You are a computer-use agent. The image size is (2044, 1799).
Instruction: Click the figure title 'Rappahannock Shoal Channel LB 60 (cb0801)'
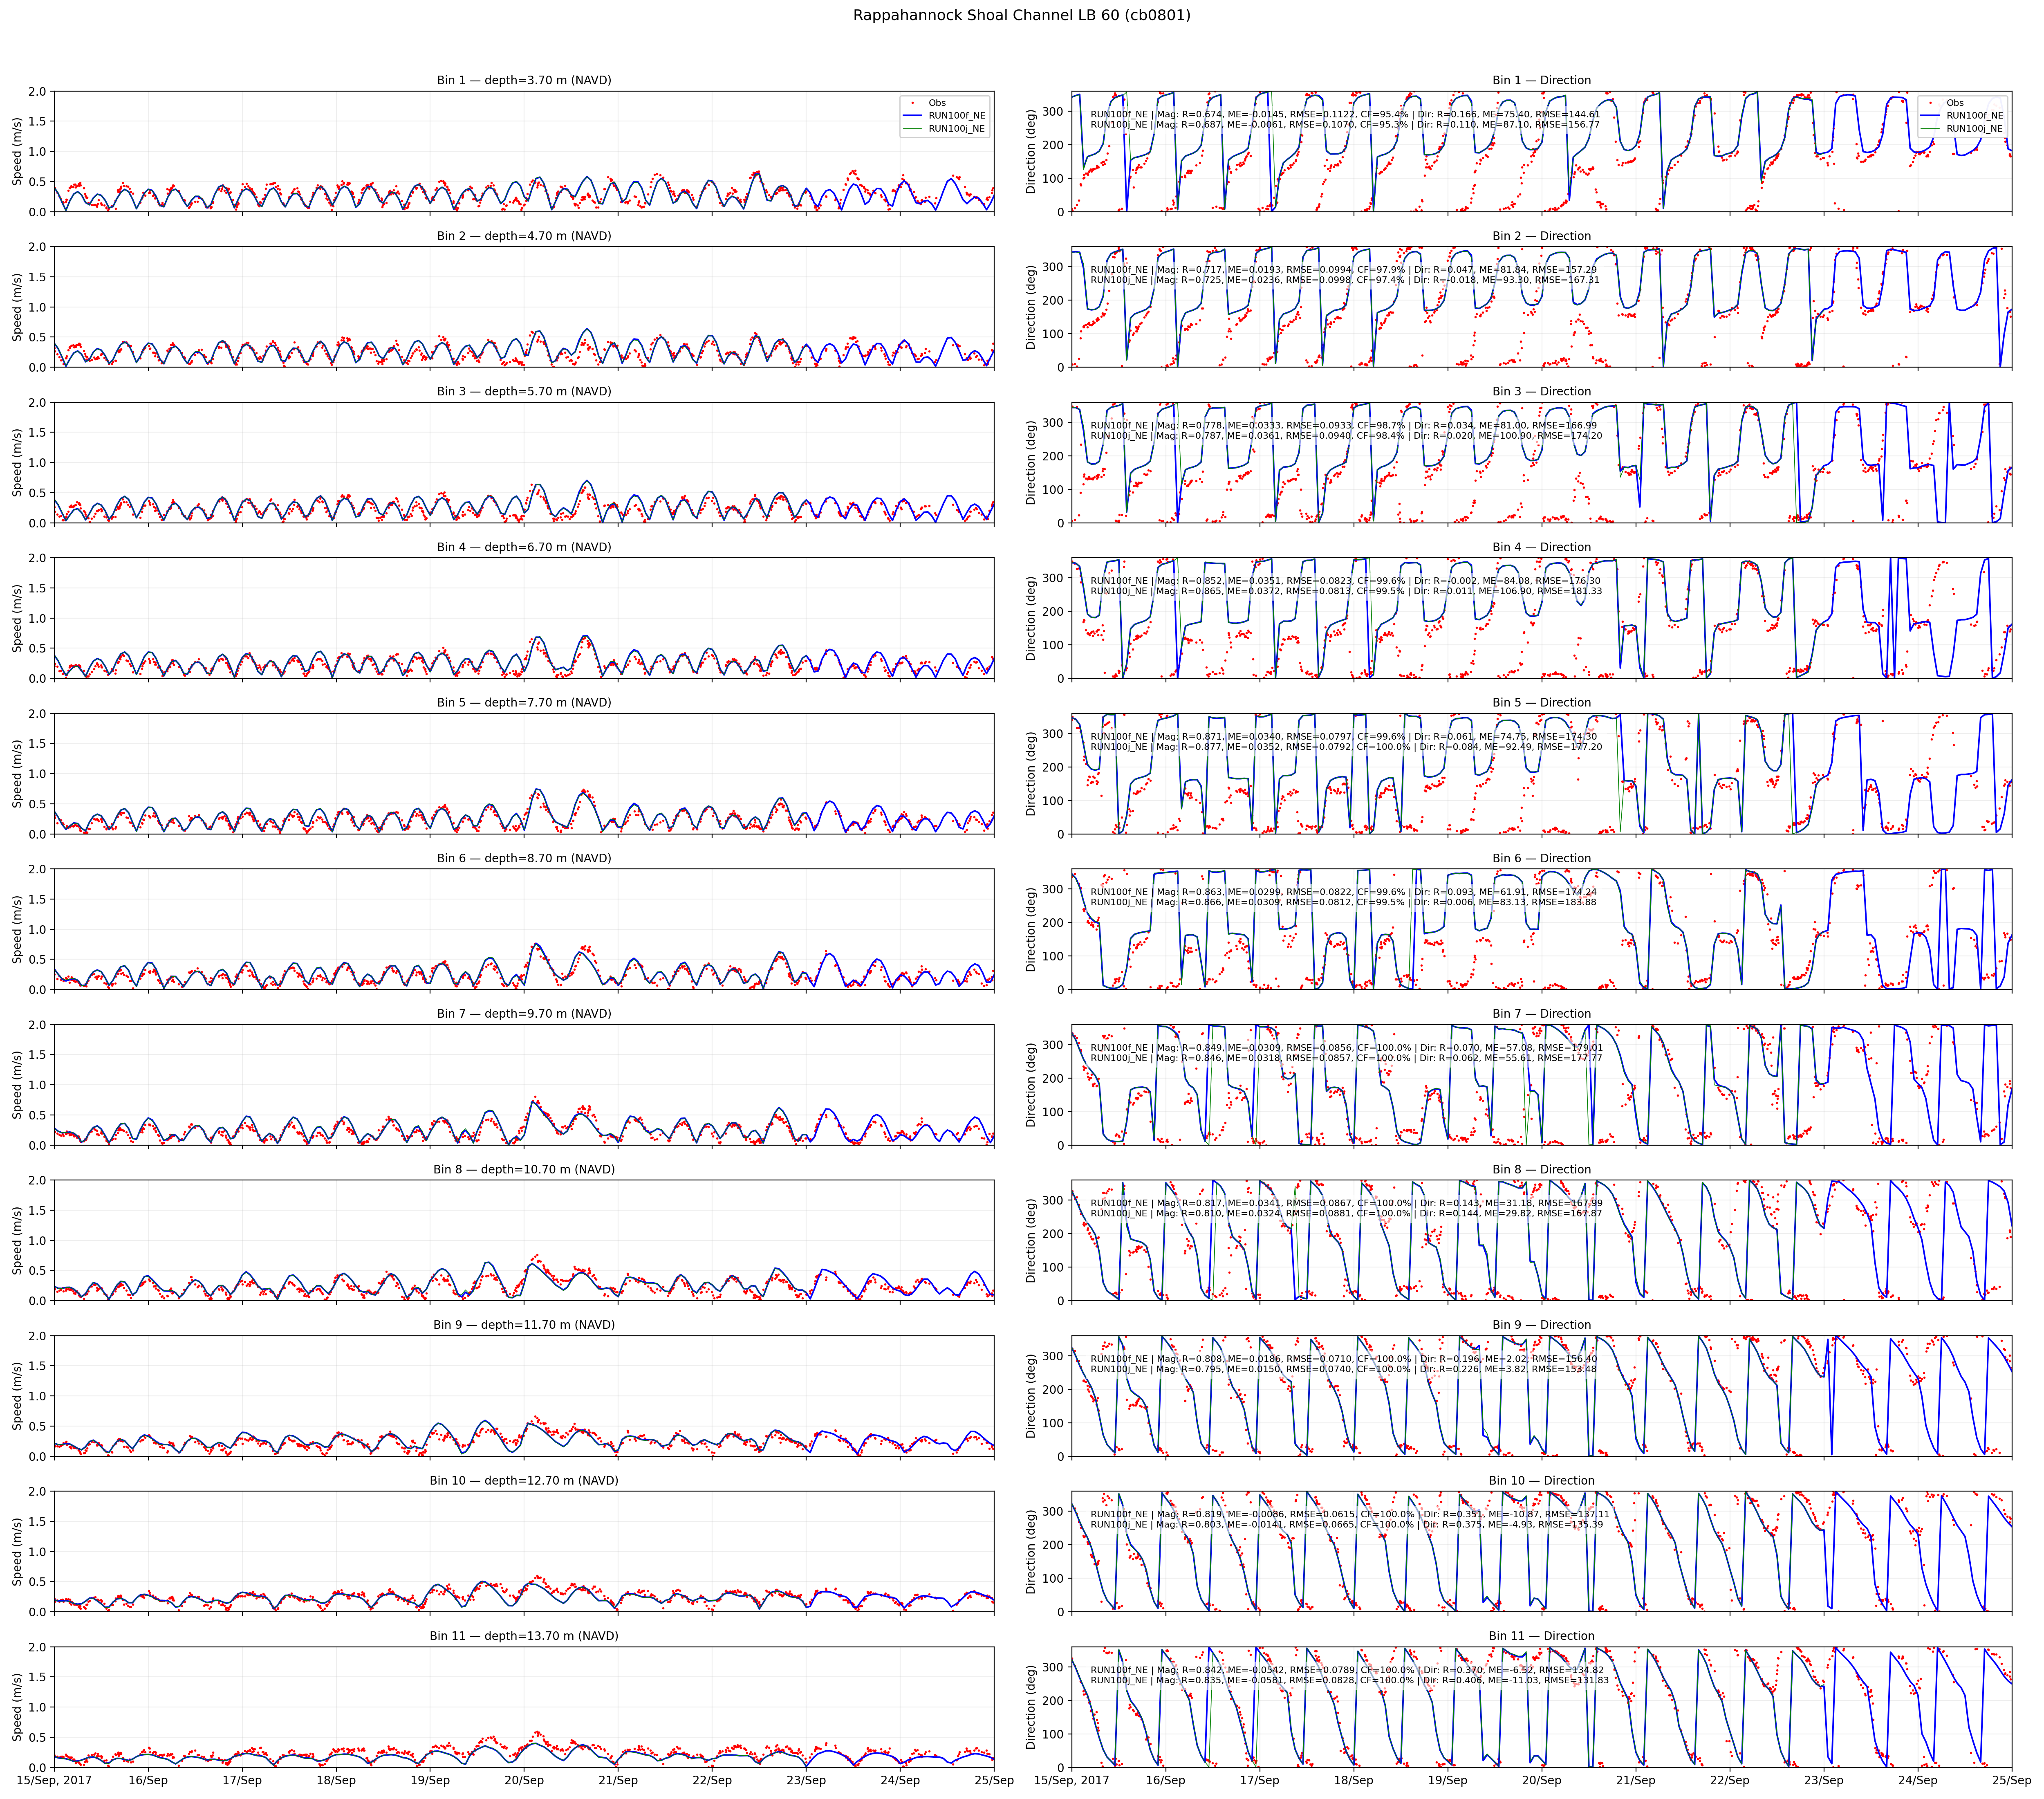click(x=1022, y=15)
